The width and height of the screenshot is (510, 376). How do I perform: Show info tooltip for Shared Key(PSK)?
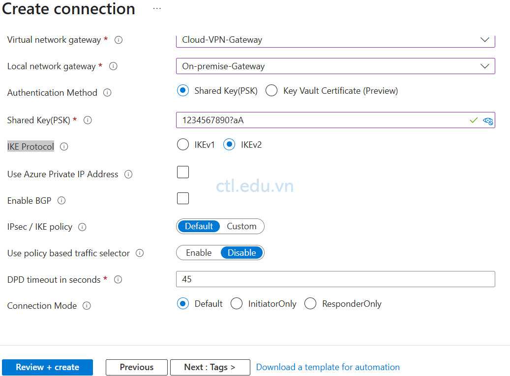88,120
